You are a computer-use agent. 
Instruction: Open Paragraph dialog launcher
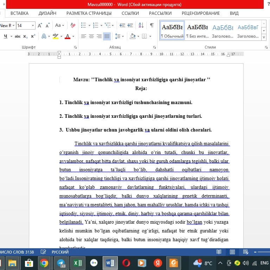click(x=154, y=47)
